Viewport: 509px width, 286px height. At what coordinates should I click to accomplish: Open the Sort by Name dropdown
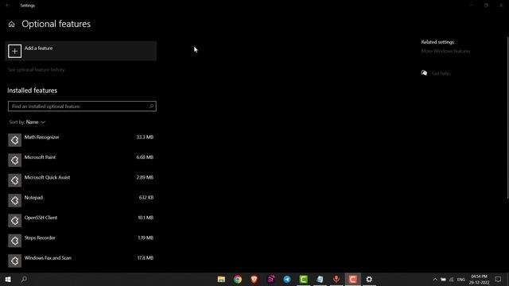click(x=27, y=122)
